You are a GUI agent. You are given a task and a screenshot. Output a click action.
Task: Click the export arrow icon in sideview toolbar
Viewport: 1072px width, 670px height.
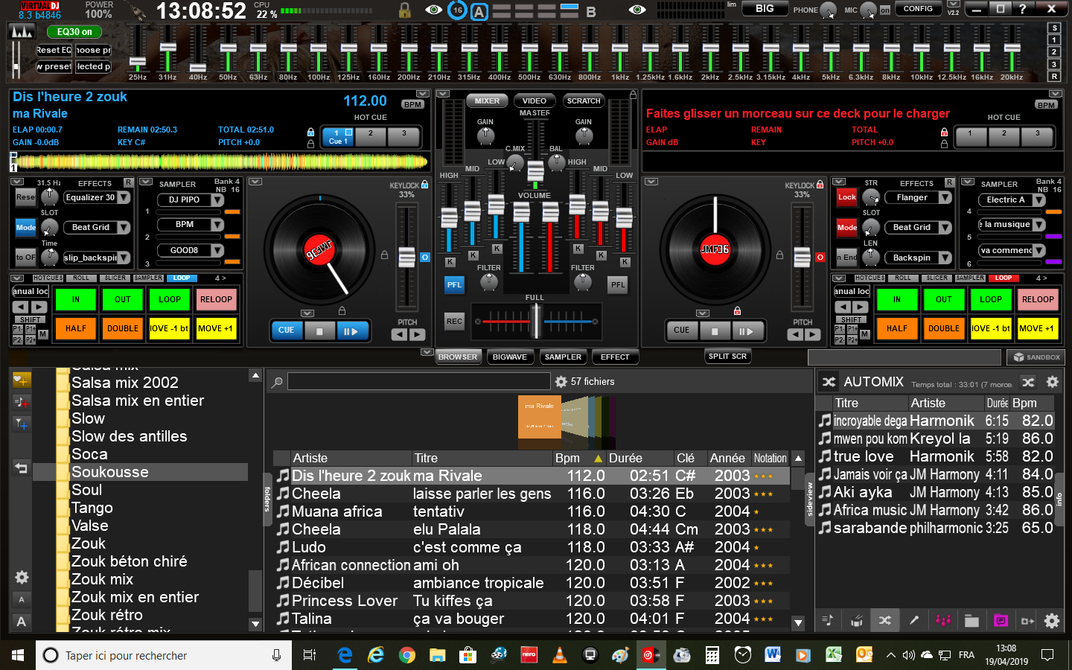point(1028,620)
